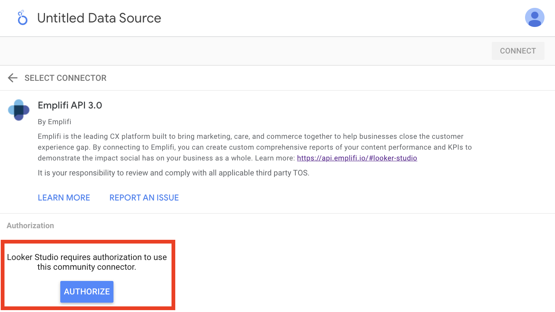The height and width of the screenshot is (312, 555).
Task: Click the Emplifi connector logo
Action: tap(19, 110)
